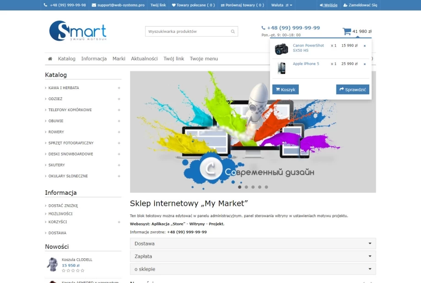
Task: Click the Canon PowerShot camera thumbnail
Action: (281, 49)
